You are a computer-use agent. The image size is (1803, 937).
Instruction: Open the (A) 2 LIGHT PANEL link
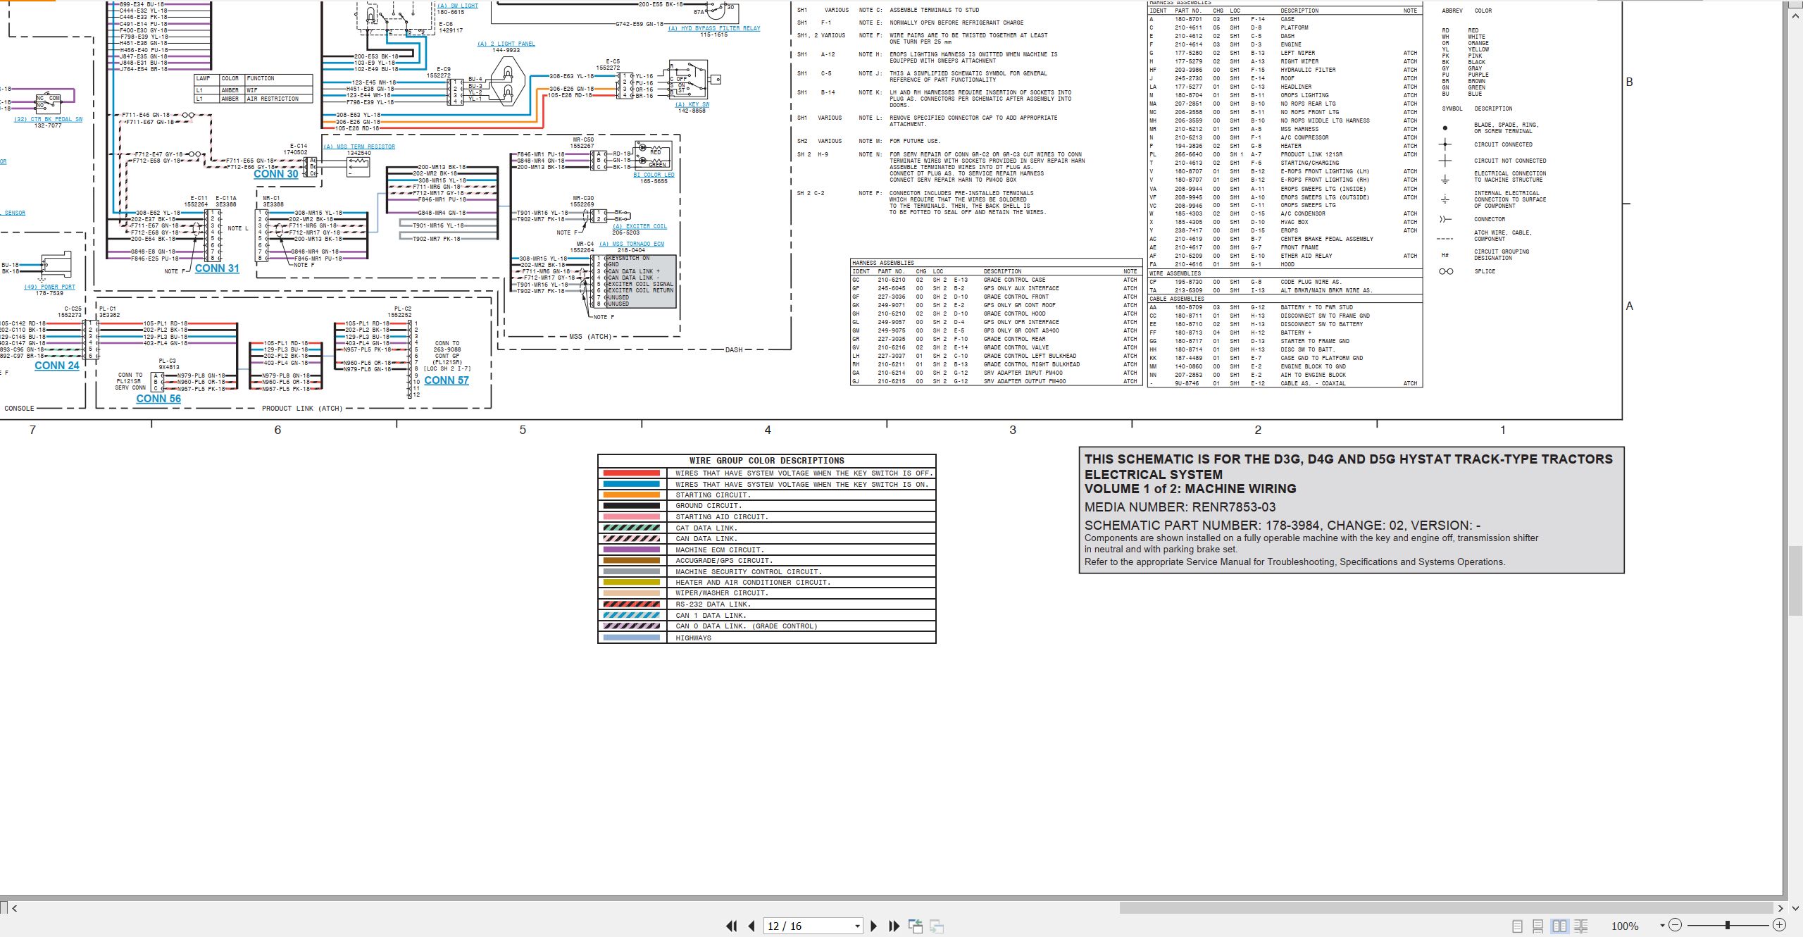tap(506, 44)
